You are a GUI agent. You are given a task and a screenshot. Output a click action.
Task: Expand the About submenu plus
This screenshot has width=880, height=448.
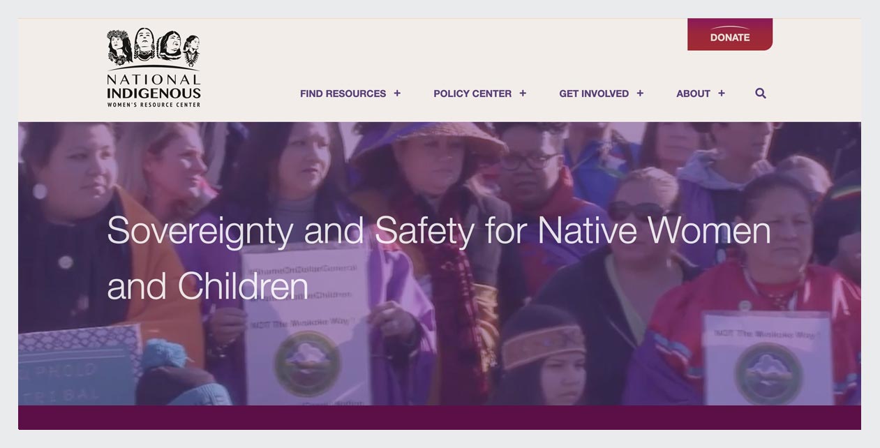[x=722, y=94]
